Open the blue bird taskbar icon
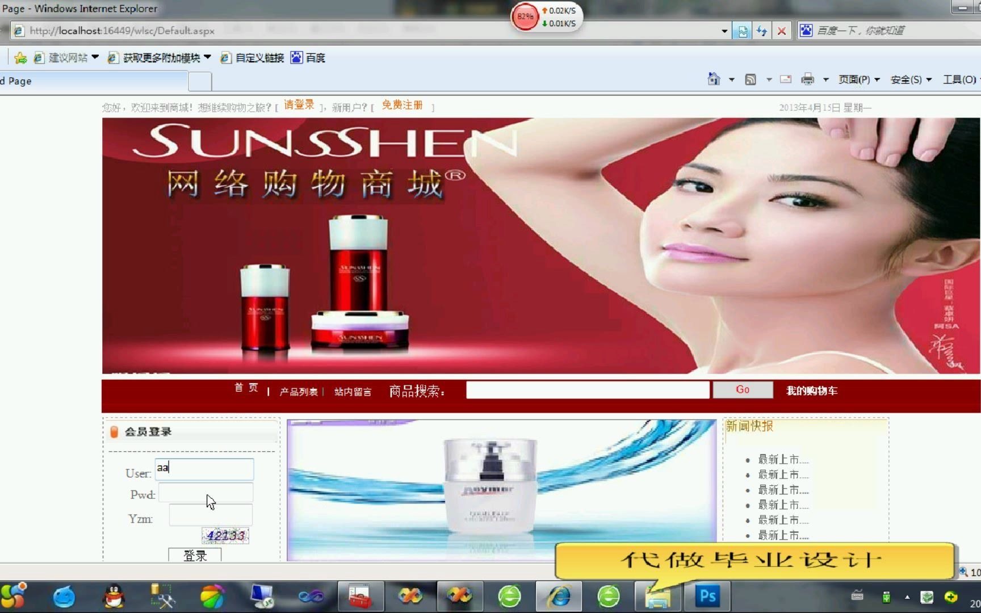 coord(64,597)
